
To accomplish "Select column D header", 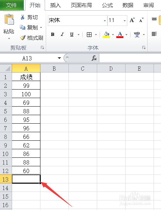I will click(x=111, y=69).
